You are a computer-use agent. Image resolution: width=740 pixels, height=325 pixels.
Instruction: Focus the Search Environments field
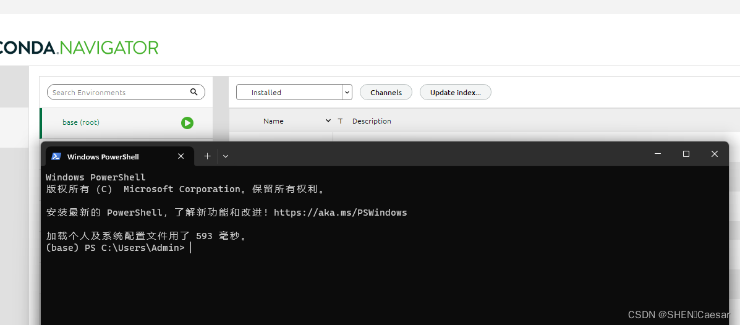(x=126, y=92)
